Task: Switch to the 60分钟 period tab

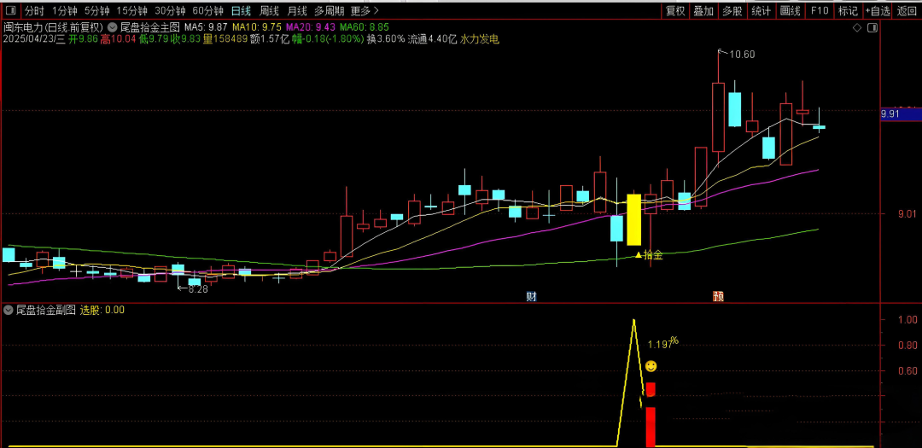Action: pos(207,11)
